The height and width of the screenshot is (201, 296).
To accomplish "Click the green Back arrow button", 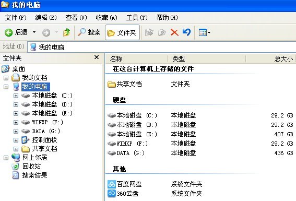I will [8, 32].
